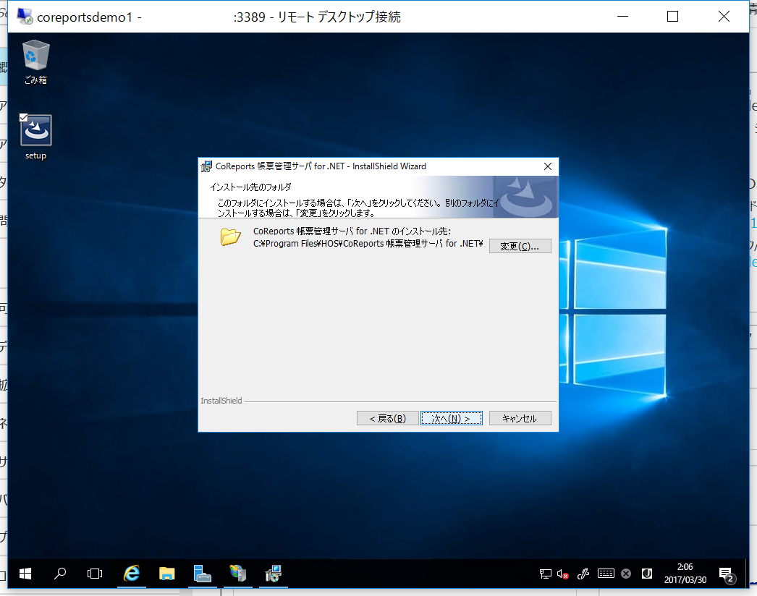The image size is (757, 596).
Task: Maximize the remote desktop connection window
Action: pos(672,17)
